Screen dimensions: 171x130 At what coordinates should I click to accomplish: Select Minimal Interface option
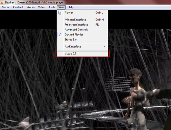tap(82, 19)
